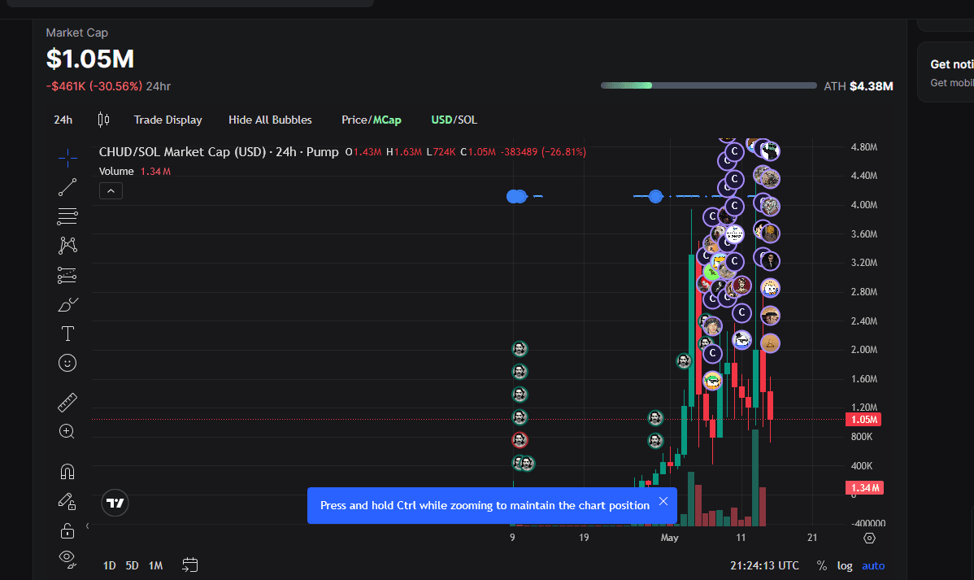Click the $1.05M market cap value
The height and width of the screenshot is (580, 974).
[90, 59]
